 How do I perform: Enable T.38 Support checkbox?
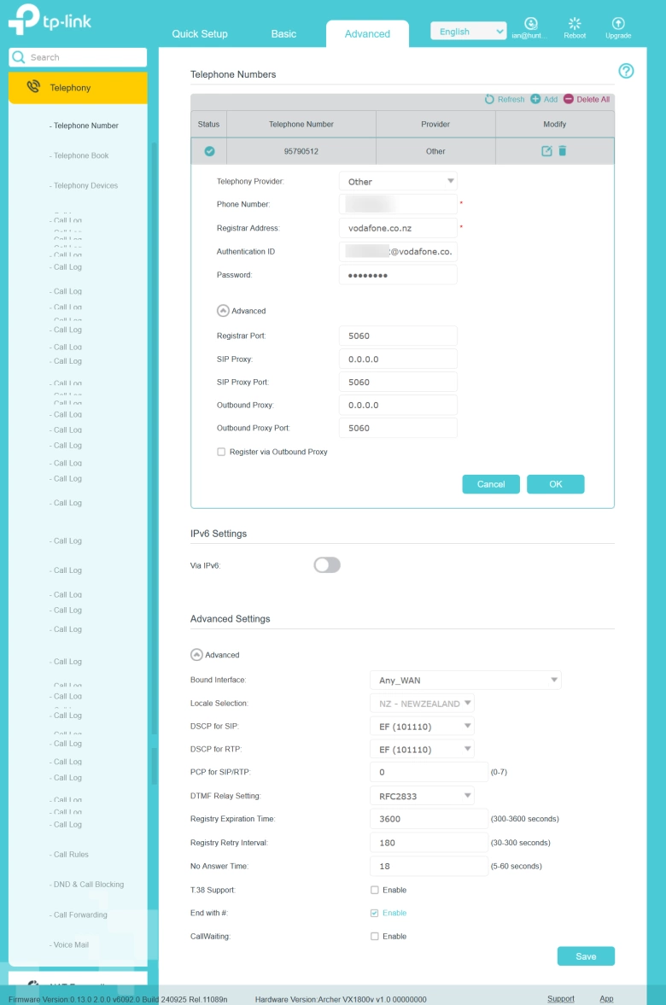click(374, 890)
